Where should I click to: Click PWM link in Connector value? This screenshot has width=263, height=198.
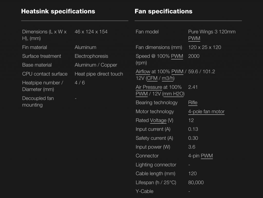coord(207,156)
